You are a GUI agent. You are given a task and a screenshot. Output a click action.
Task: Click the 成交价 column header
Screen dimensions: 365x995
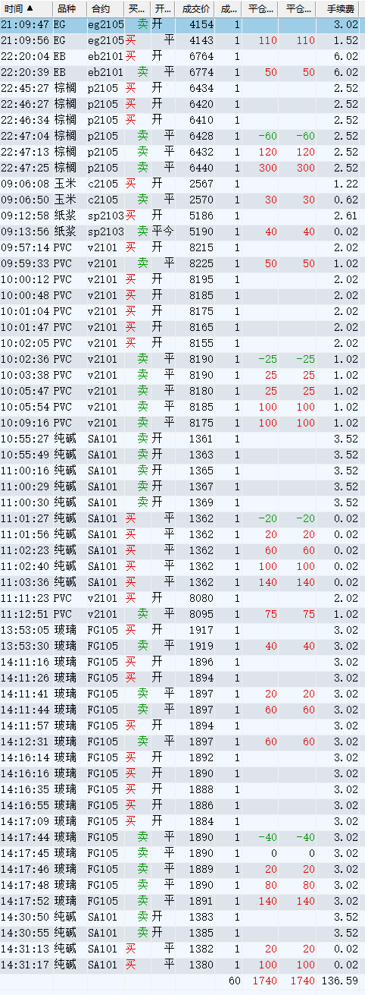(x=196, y=8)
